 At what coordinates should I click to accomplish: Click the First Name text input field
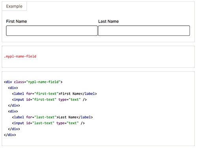tap(52, 31)
